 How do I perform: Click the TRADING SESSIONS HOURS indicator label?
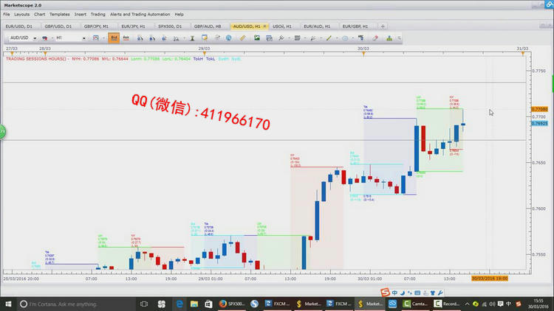click(36, 59)
